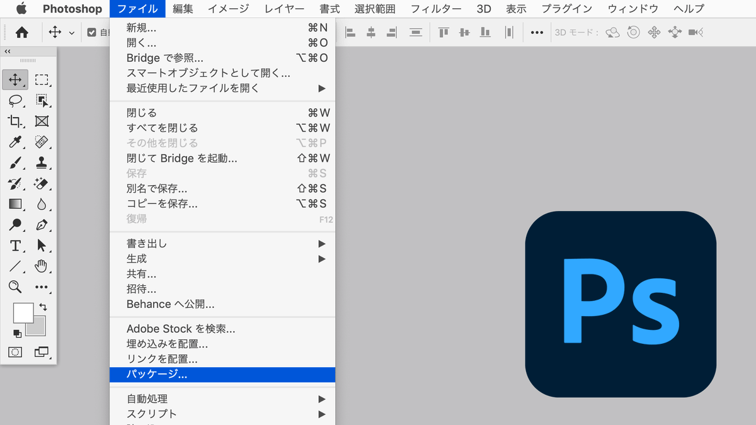The height and width of the screenshot is (425, 756).
Task: Select the Rectangular Marquee tool
Action: point(42,80)
